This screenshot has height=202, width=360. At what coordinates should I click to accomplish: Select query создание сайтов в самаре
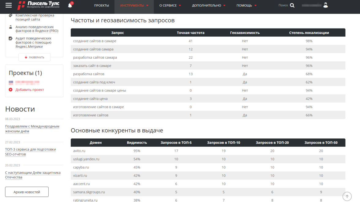(x=95, y=41)
